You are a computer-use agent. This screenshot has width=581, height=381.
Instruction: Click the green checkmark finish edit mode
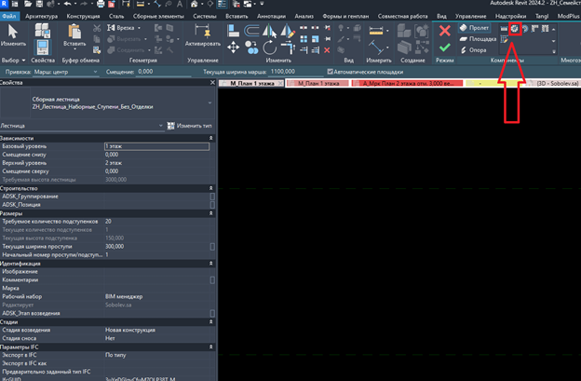pyautogui.click(x=445, y=48)
